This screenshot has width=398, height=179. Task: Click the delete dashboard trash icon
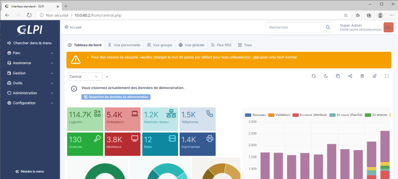(363, 76)
